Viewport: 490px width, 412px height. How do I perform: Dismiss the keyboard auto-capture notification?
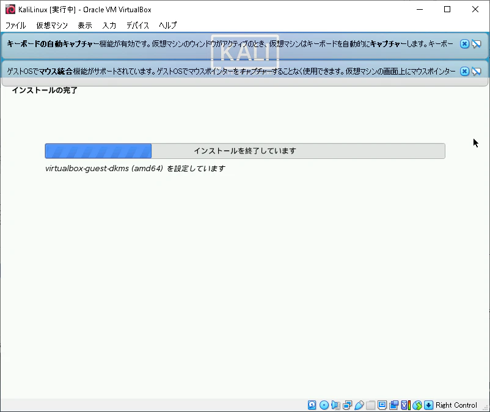coord(464,44)
